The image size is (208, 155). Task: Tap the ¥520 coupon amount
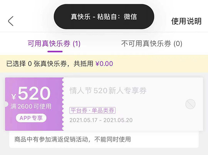[x=34, y=94]
